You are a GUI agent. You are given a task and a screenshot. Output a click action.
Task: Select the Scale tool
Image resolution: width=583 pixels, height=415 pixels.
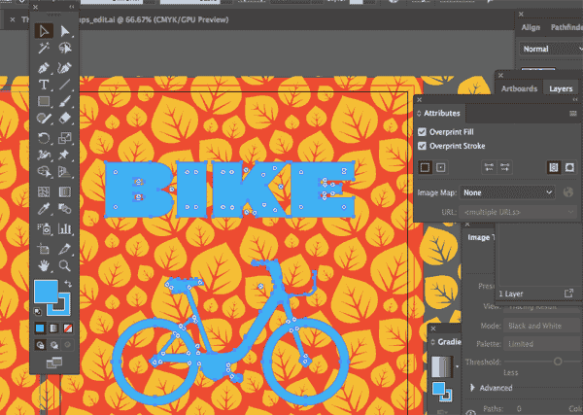point(65,138)
